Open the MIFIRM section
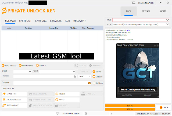The width and height of the screenshot is (172, 116). [146, 11]
